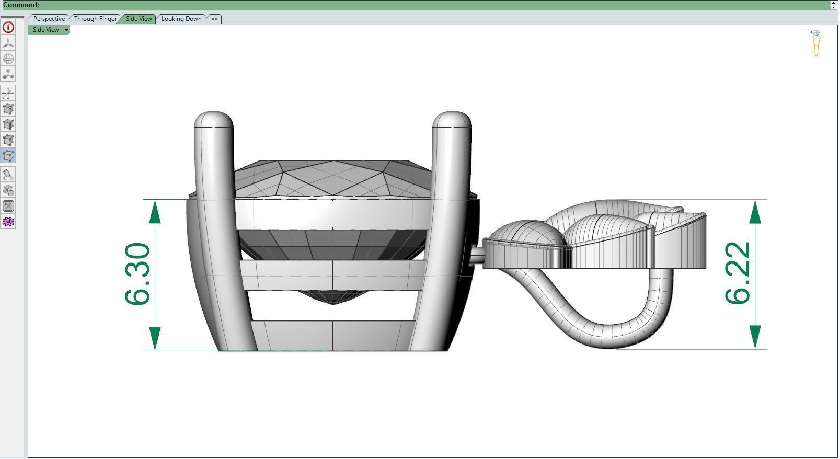Click the ring navigation icon top-right of viewport
The width and height of the screenshot is (840, 459).
[815, 43]
